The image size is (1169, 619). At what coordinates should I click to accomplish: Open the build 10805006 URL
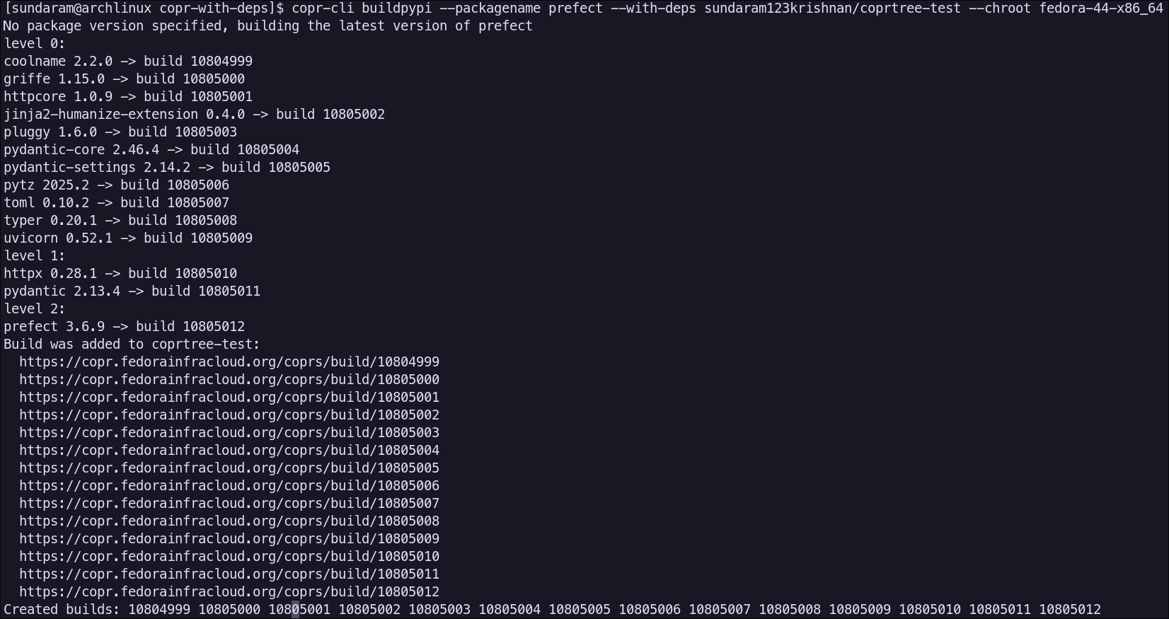pyautogui.click(x=229, y=485)
